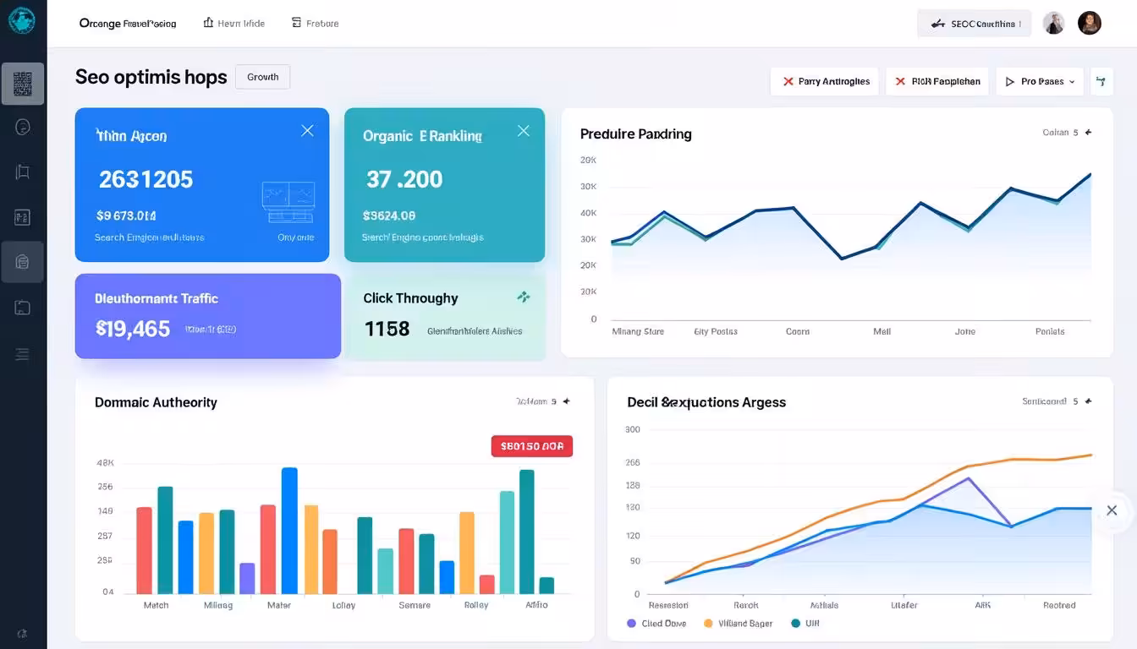Click the 2631205 value on blue card
Image resolution: width=1137 pixels, height=649 pixels.
pyautogui.click(x=146, y=179)
